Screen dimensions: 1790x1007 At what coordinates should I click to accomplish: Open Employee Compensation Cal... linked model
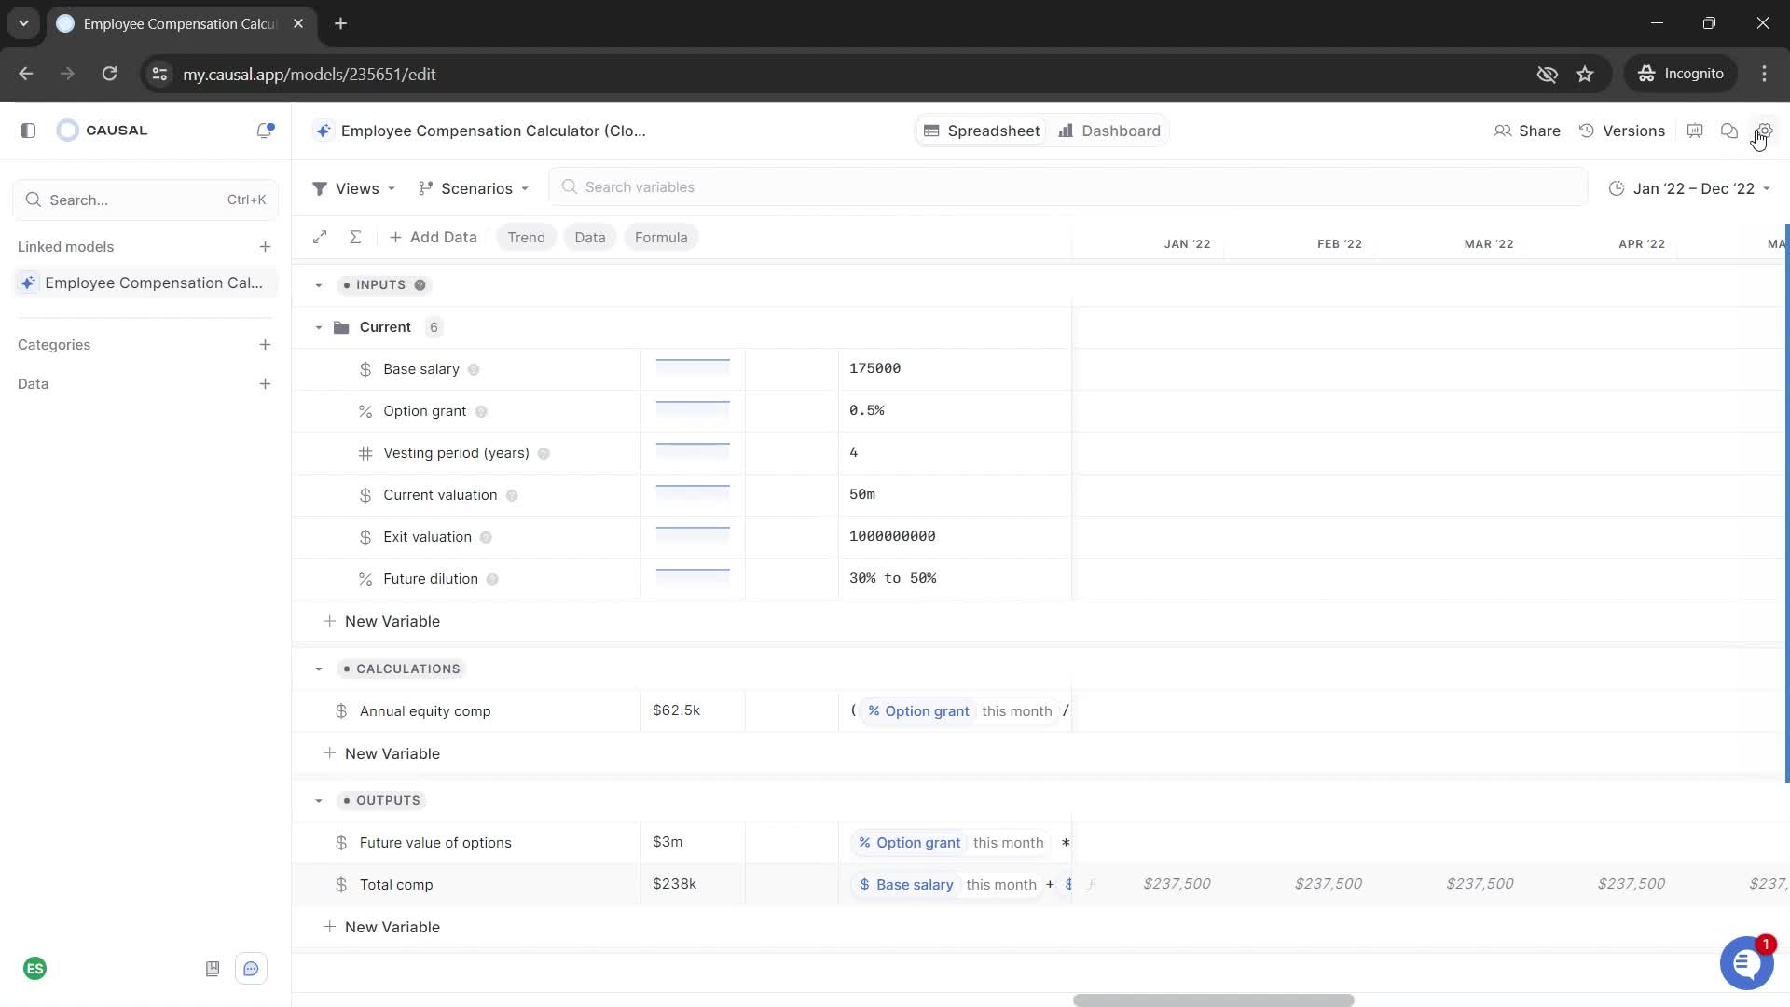click(145, 283)
